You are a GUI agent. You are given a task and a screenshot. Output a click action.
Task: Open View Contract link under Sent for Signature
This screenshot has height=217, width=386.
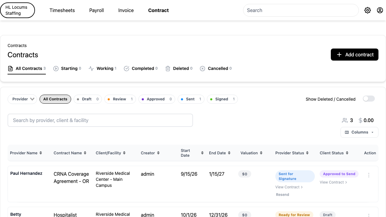click(289, 187)
